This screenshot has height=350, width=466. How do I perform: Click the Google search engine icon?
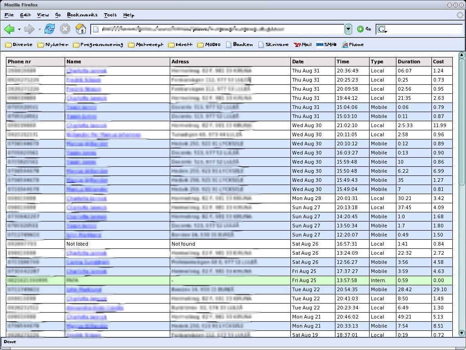(382, 29)
